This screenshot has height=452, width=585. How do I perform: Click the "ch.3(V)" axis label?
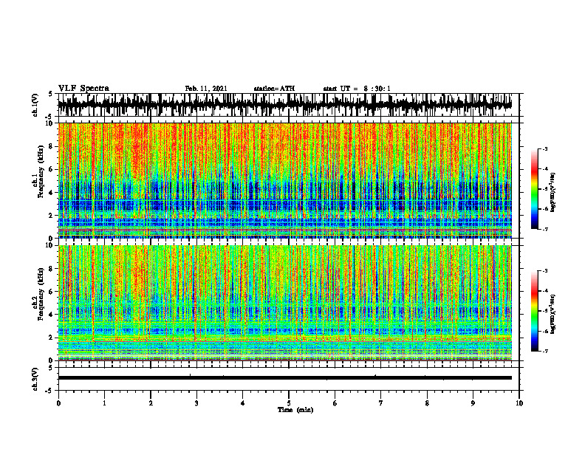coord(35,379)
